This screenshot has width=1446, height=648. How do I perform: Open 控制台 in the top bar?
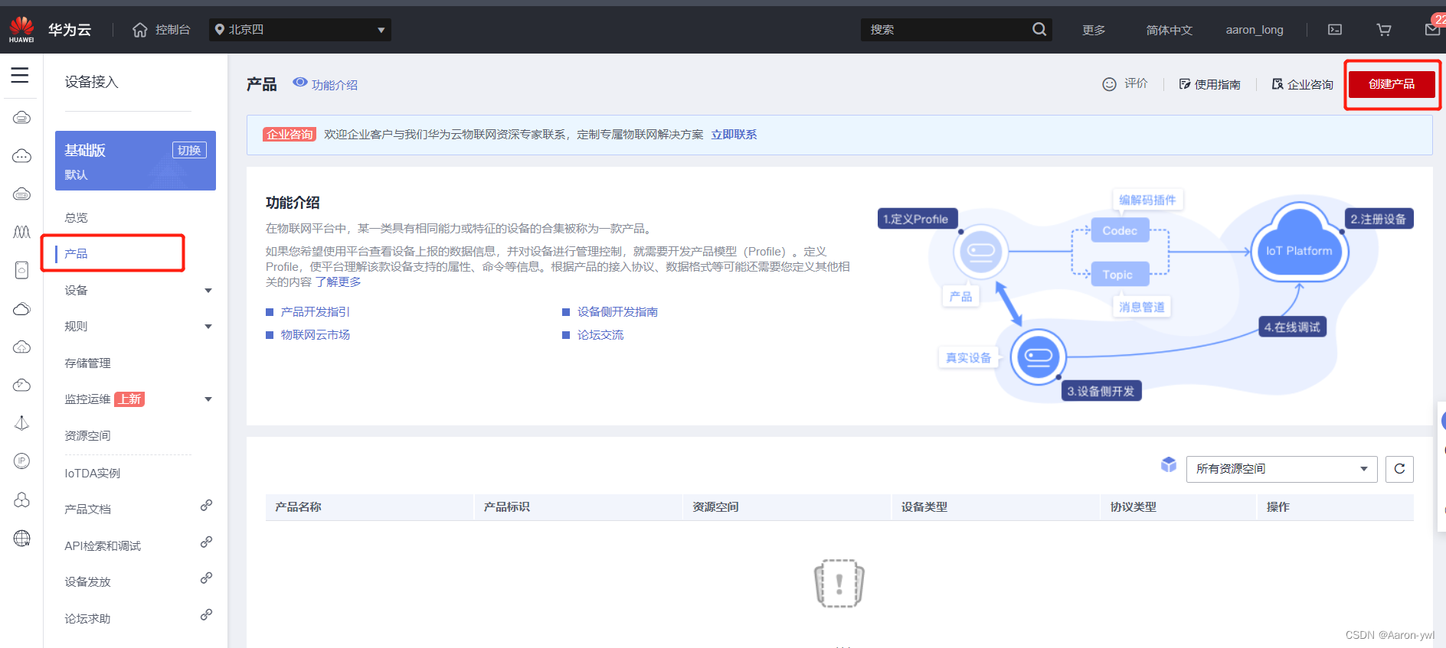click(172, 30)
